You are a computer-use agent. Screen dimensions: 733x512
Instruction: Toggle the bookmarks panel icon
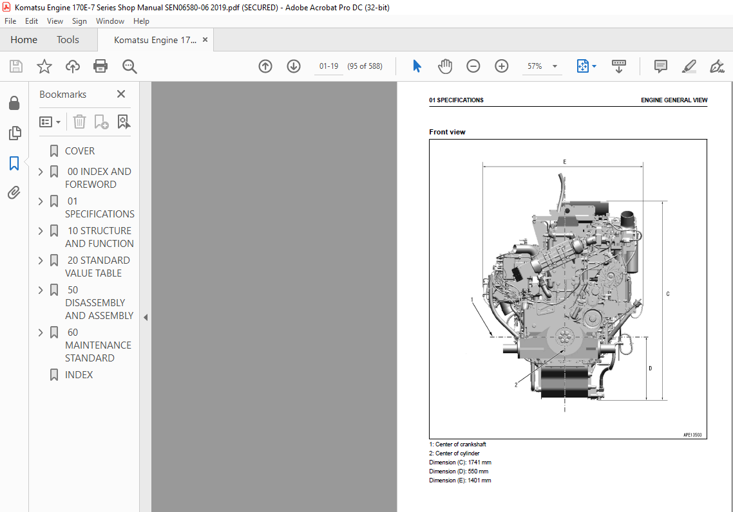click(14, 163)
